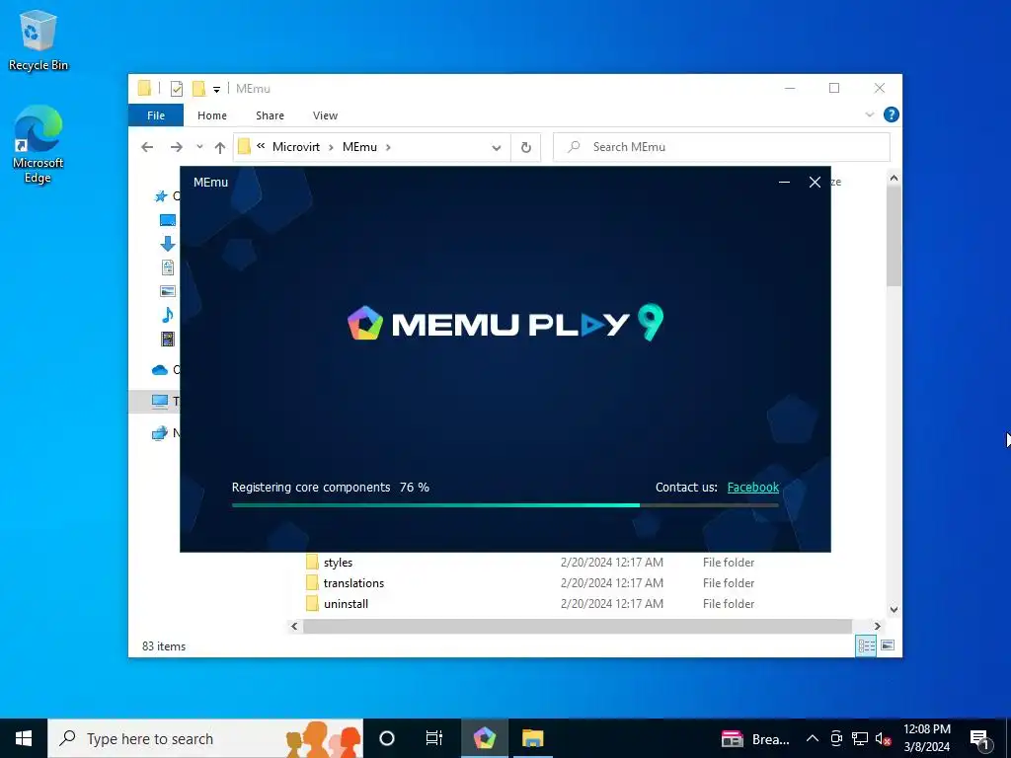Open the Recycle Bin desktop icon
The height and width of the screenshot is (758, 1011).
pos(39,39)
